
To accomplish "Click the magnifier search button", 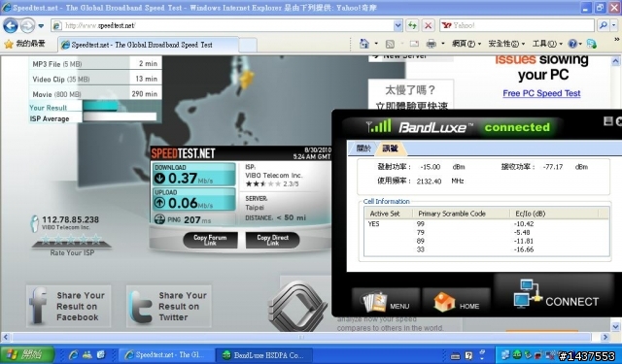I will [x=604, y=25].
